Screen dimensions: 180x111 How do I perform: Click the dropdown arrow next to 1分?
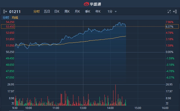pos(116,12)
